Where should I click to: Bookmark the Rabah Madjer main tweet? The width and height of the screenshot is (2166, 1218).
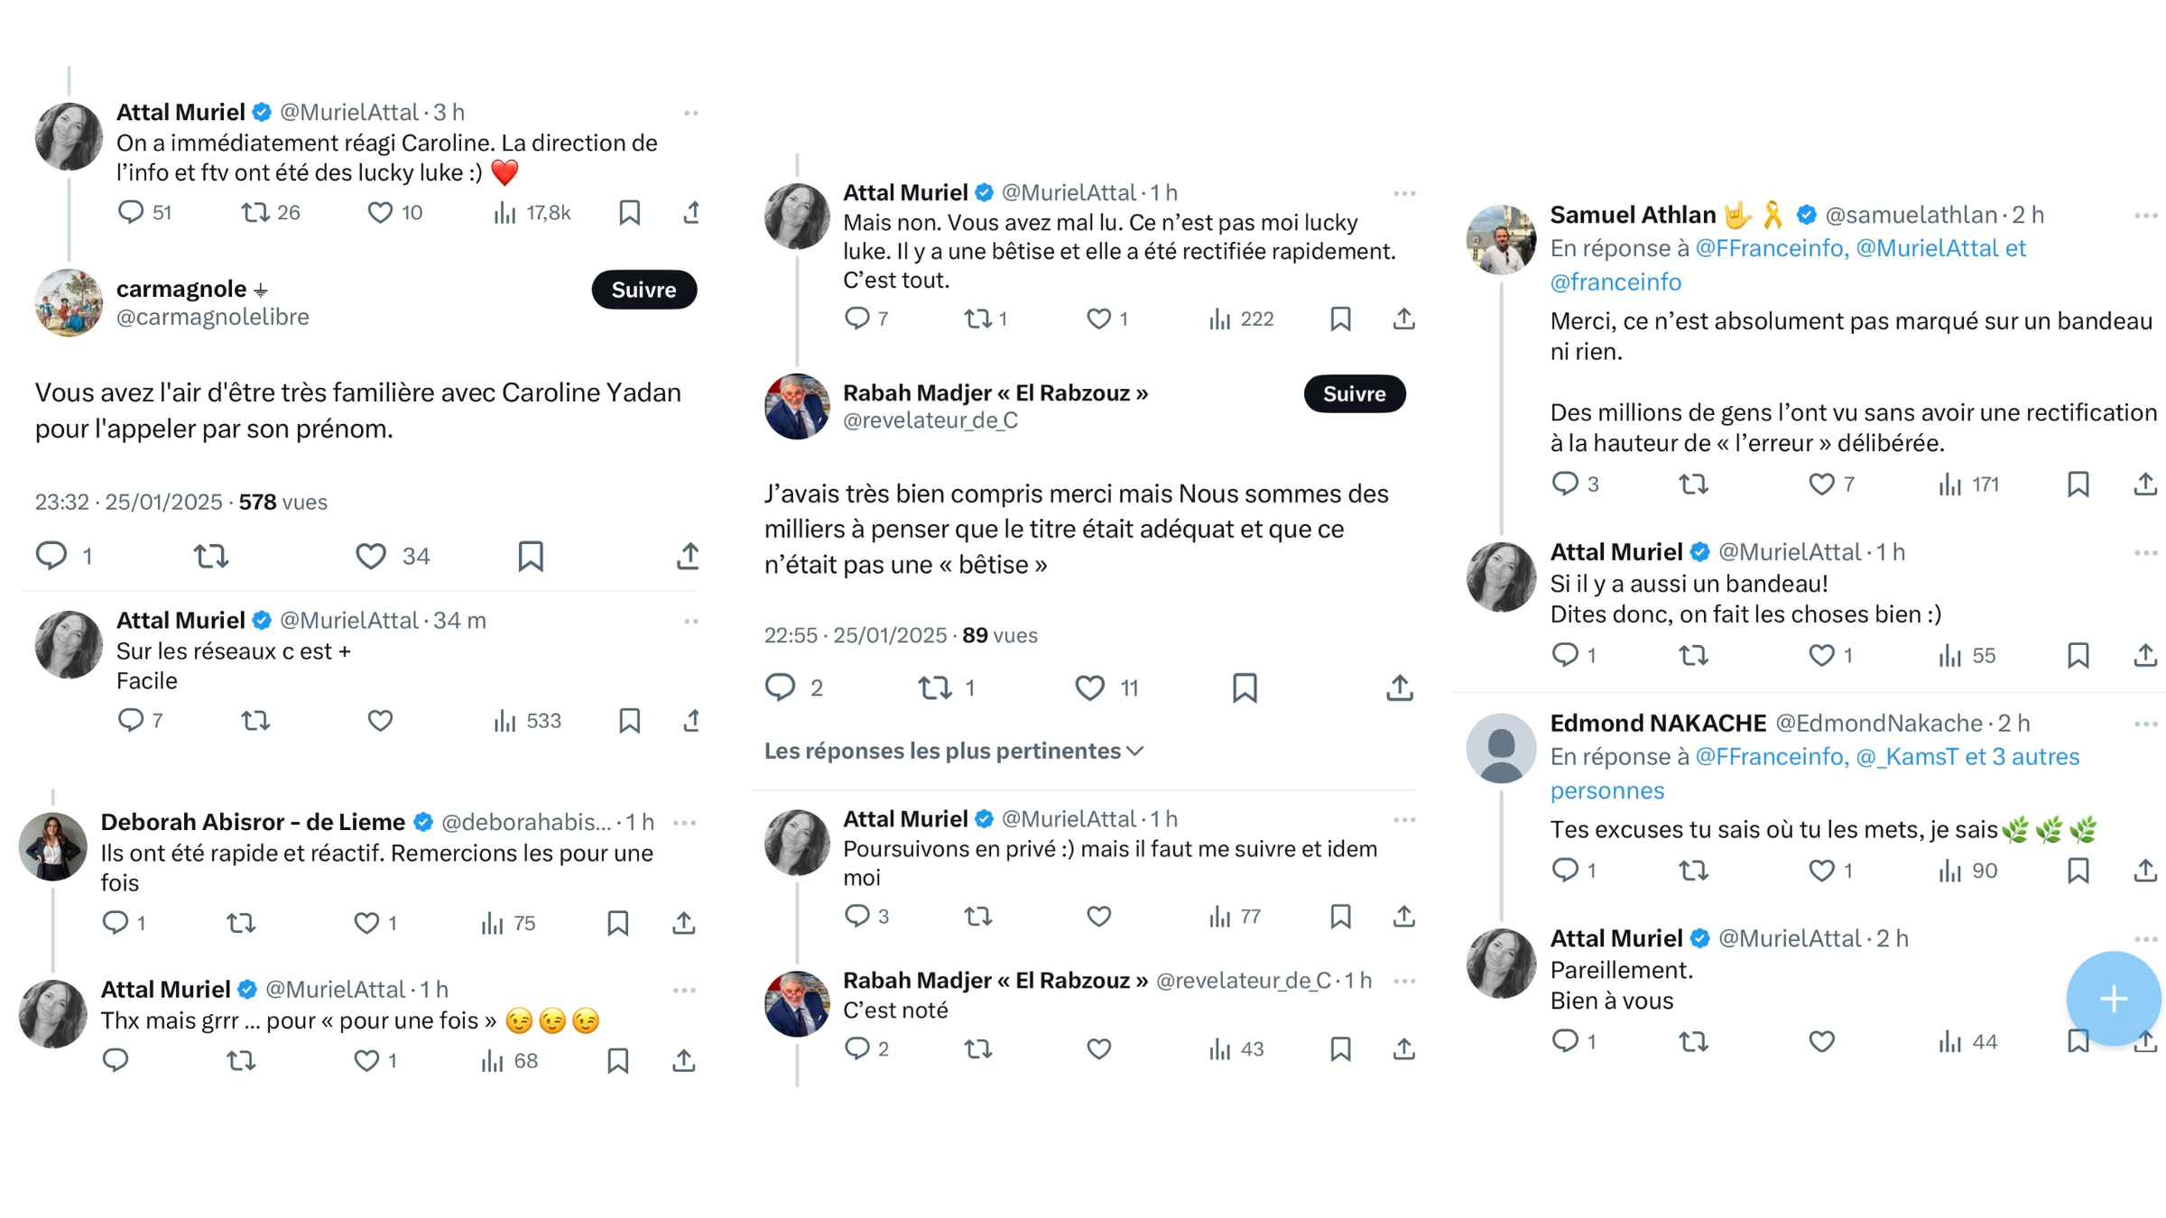(x=1245, y=688)
